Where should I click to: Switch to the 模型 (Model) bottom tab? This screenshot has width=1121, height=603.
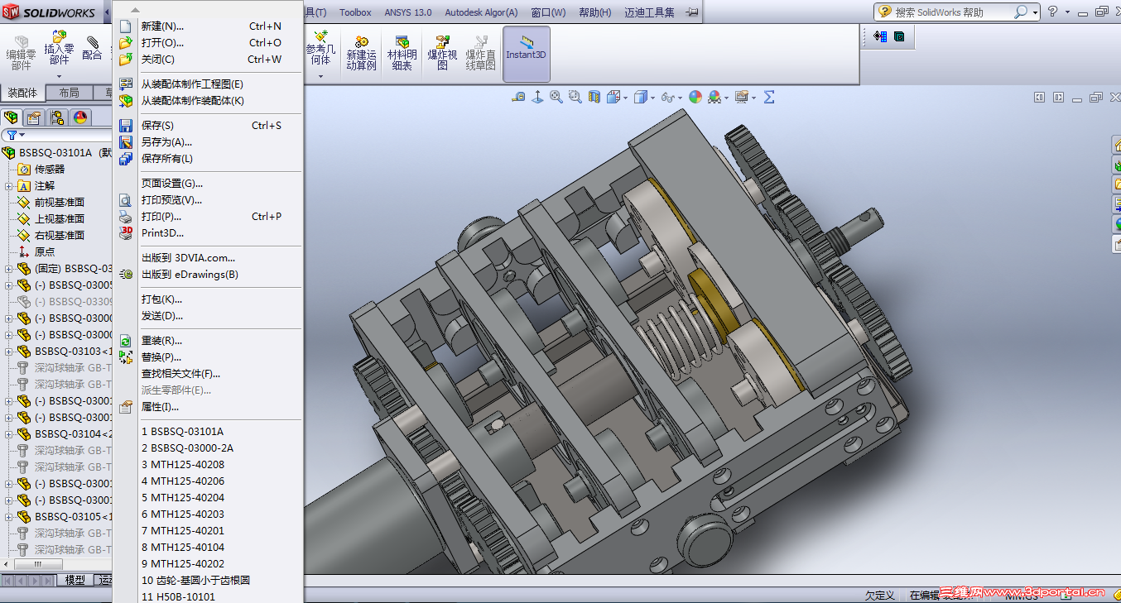tap(75, 580)
